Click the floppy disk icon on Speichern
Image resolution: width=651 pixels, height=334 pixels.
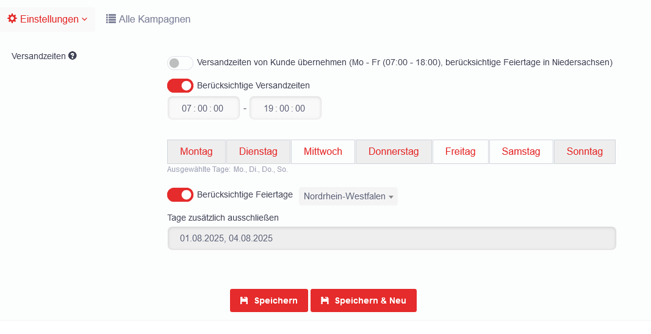pyautogui.click(x=244, y=300)
